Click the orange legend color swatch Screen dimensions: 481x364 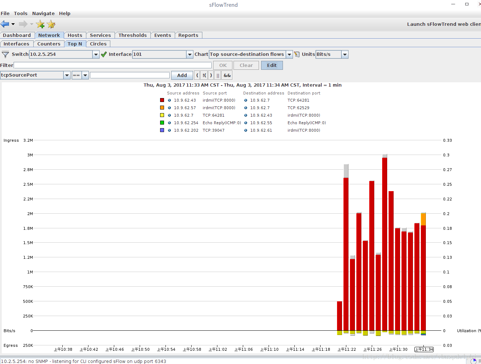pyautogui.click(x=162, y=108)
